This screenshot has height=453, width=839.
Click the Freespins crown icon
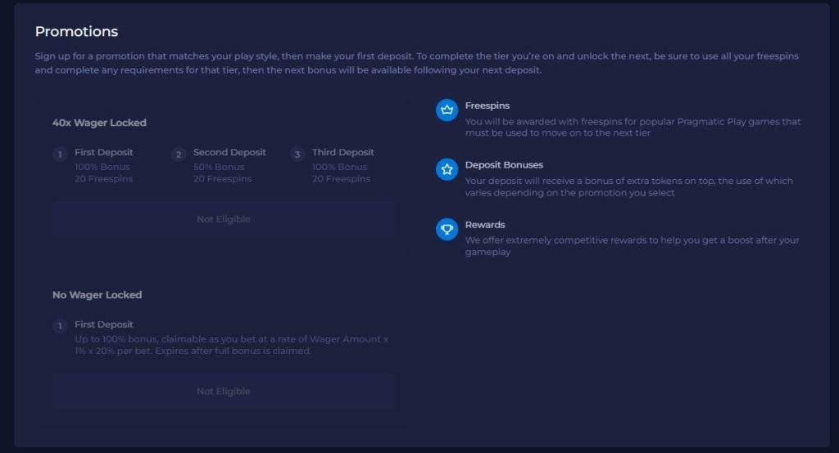point(447,110)
